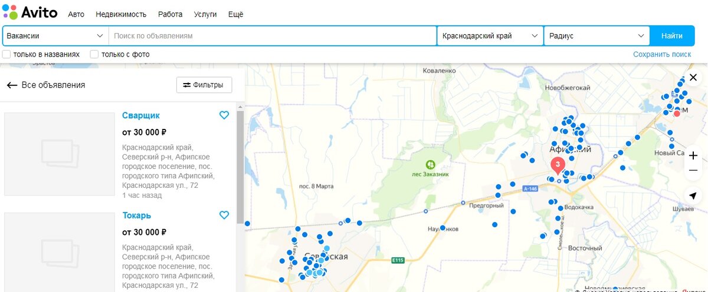
Task: Open the Avito logo home page
Action: (29, 12)
